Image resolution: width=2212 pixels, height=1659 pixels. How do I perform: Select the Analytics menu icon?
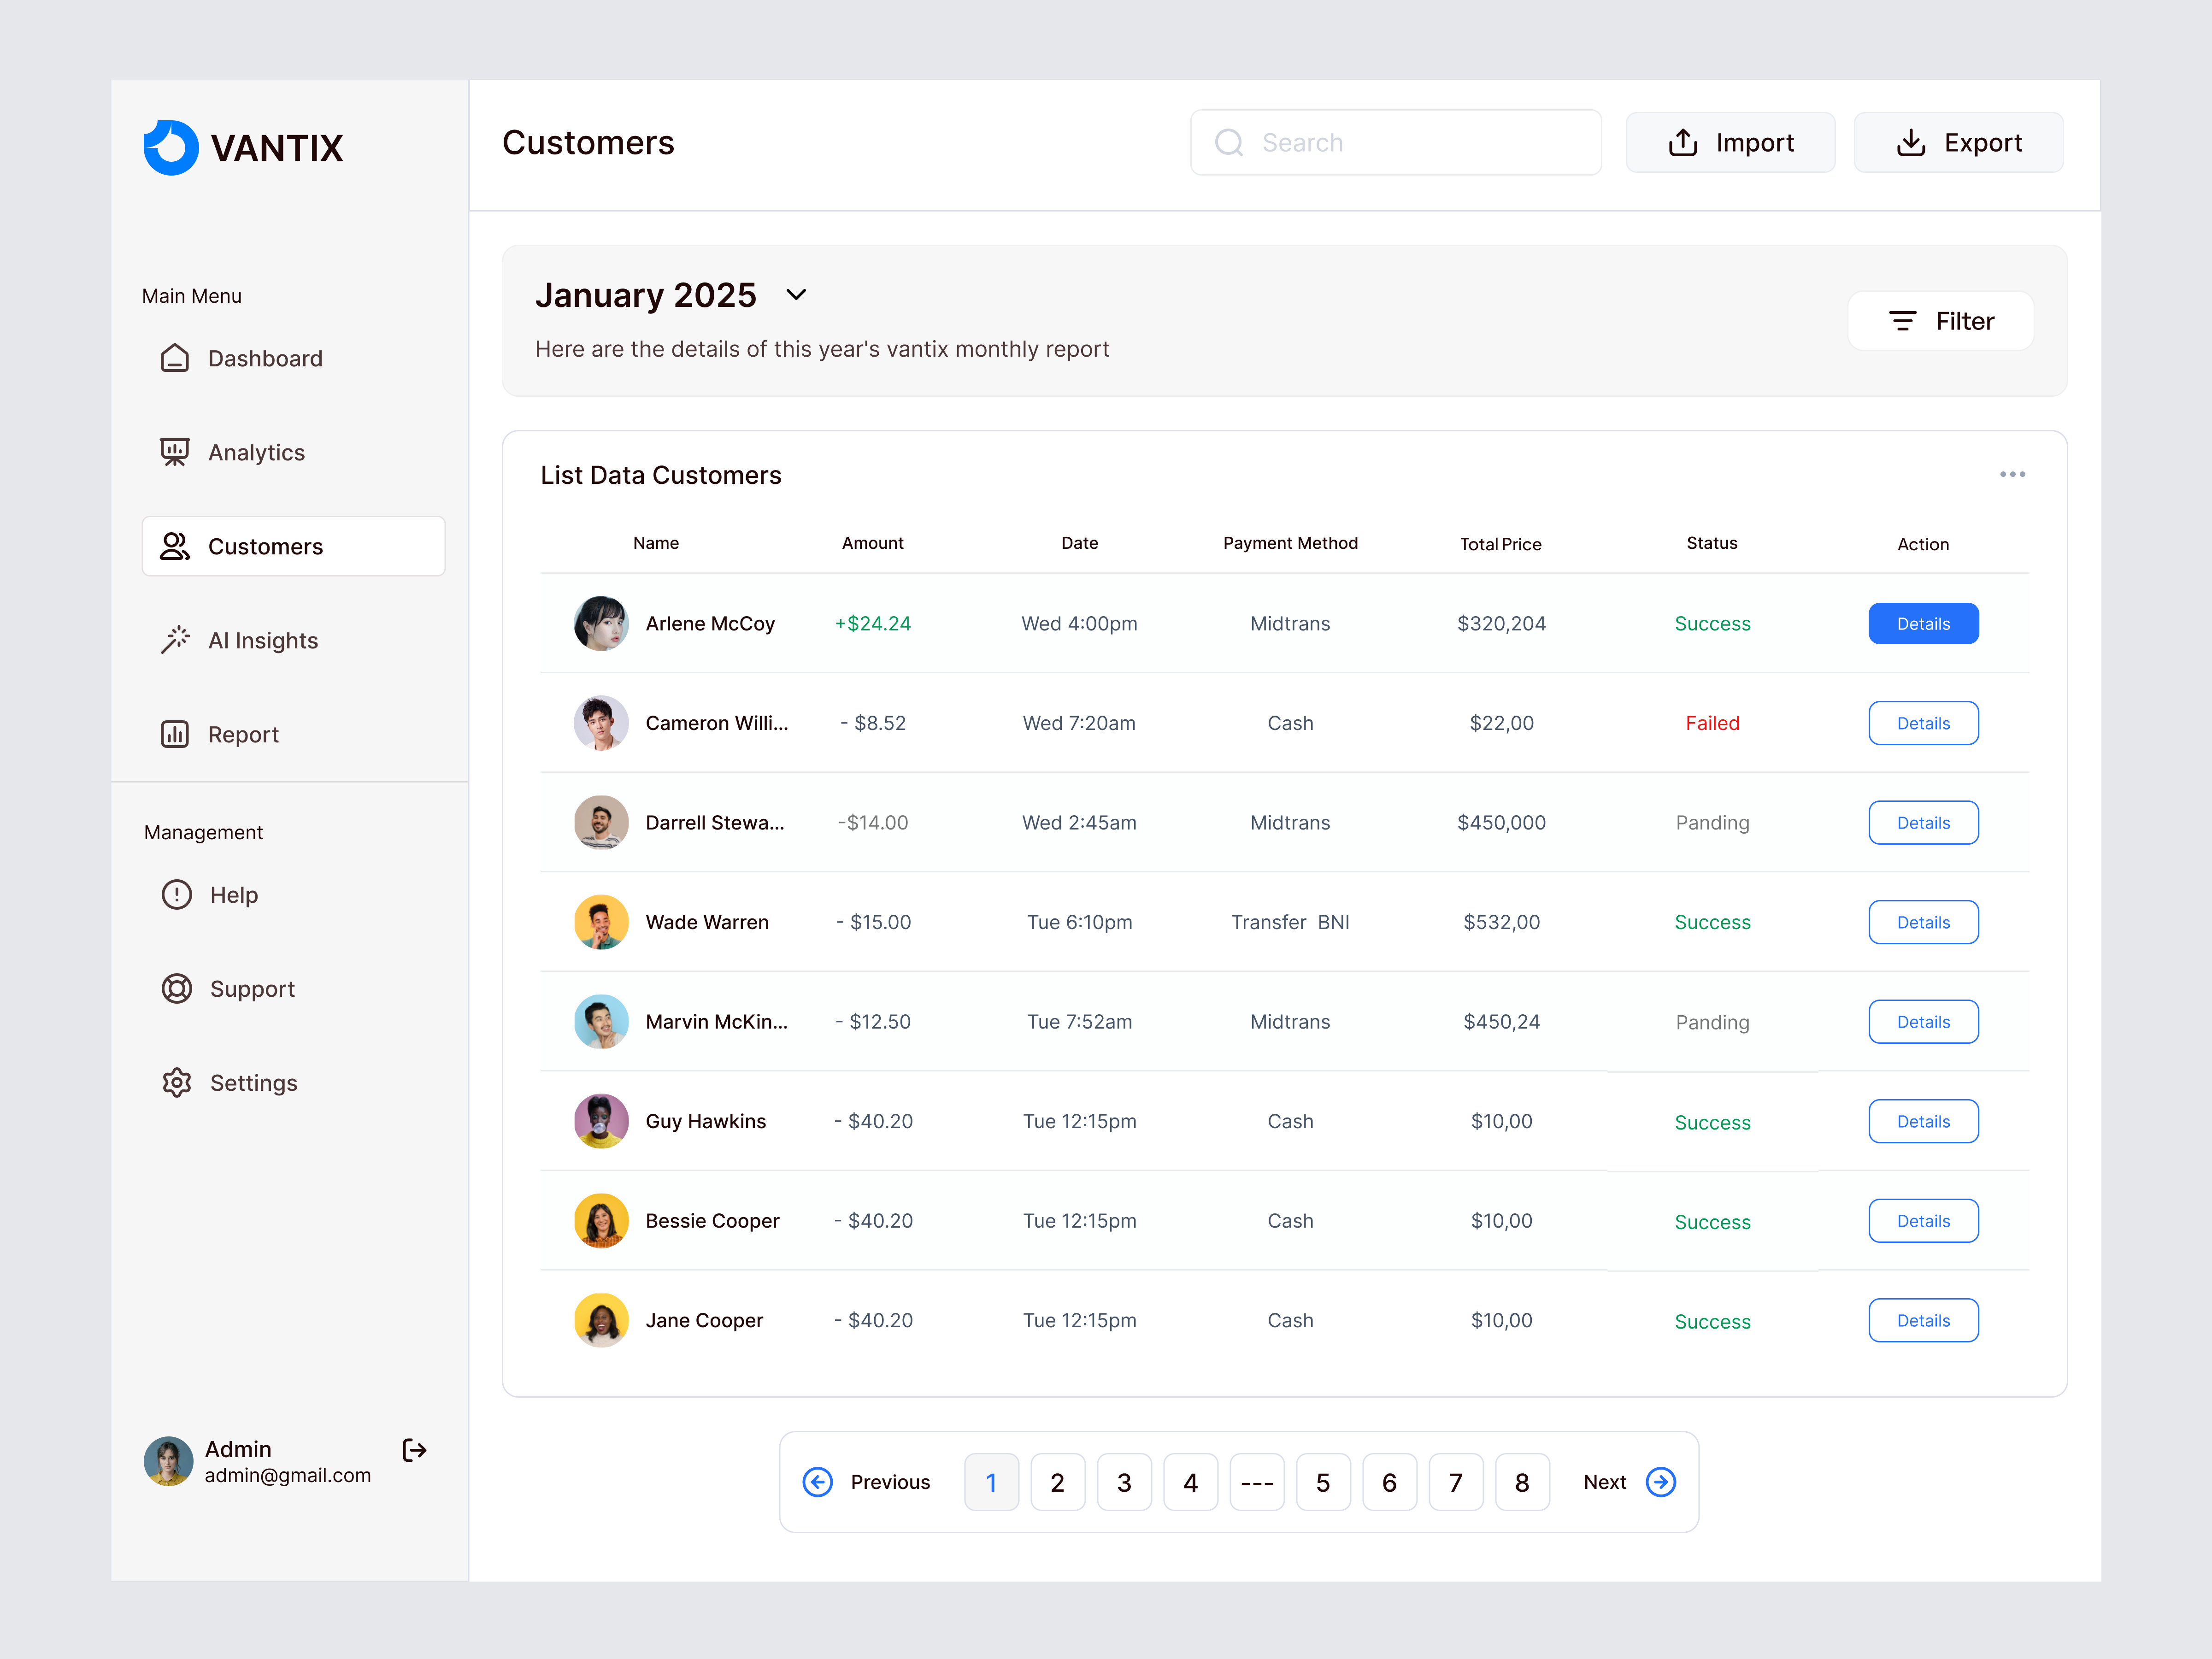[x=176, y=452]
